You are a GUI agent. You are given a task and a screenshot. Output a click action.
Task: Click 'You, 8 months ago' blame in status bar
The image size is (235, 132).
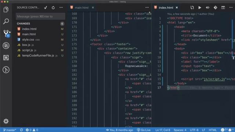(120, 130)
